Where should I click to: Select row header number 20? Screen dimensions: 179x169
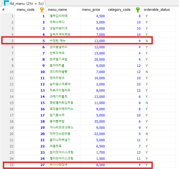[x=11, y=134]
